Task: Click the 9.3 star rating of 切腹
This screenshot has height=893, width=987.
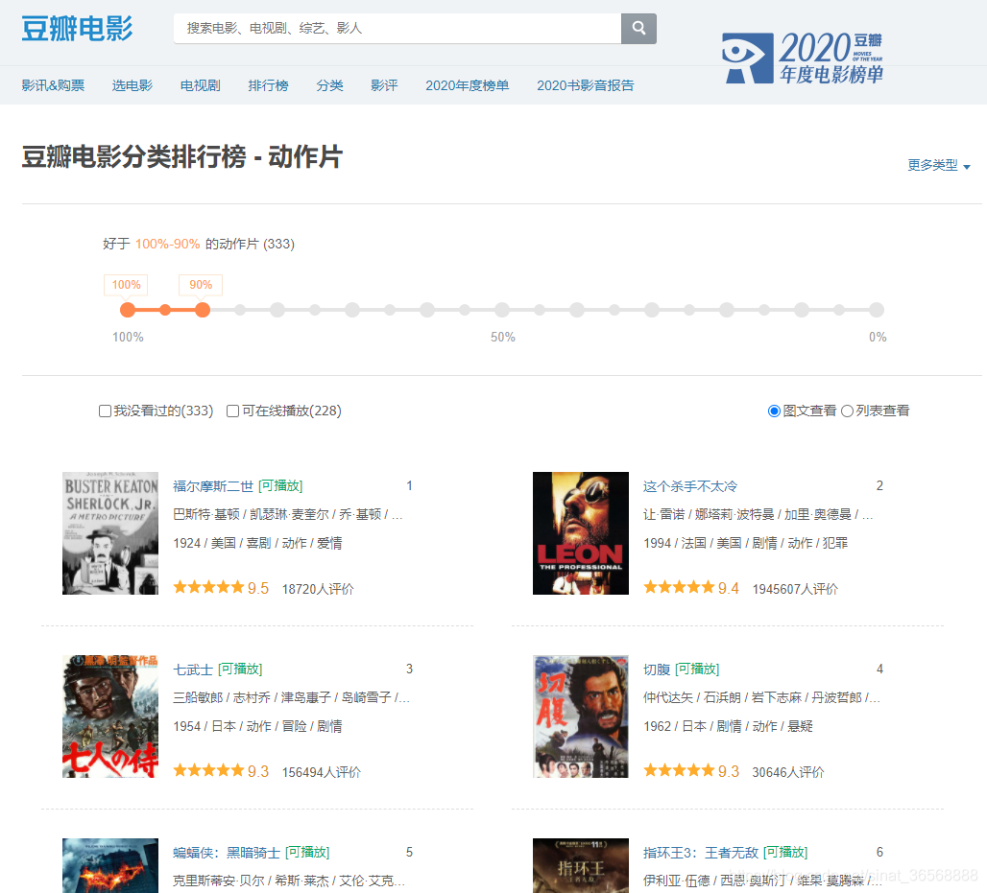Action: click(x=691, y=771)
